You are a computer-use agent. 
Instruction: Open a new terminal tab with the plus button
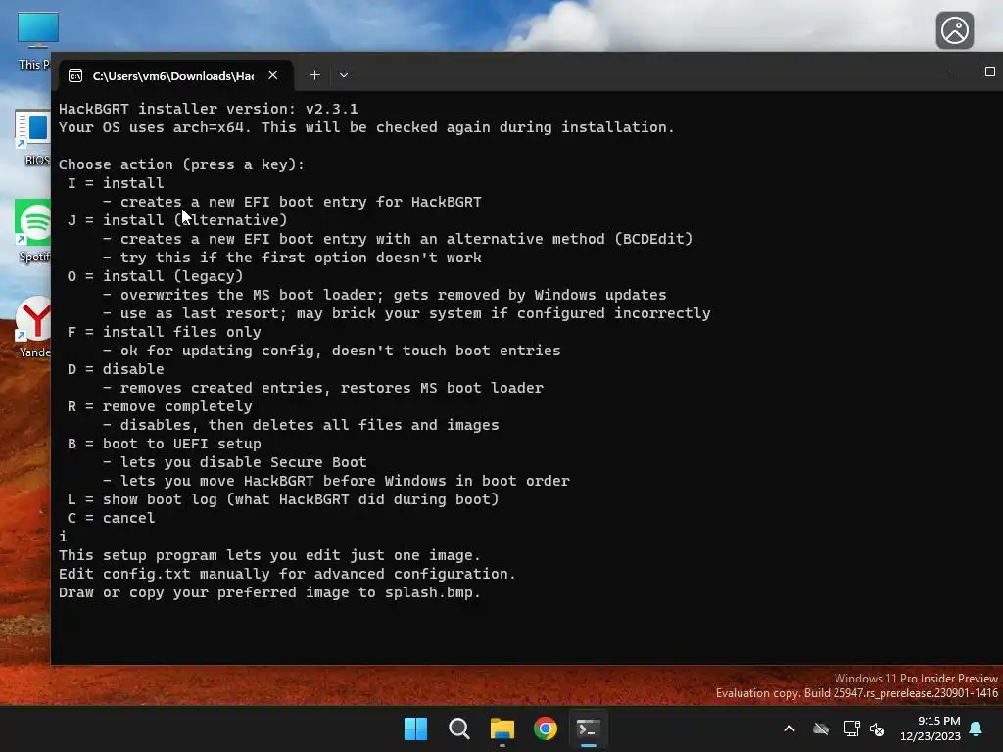coord(314,75)
